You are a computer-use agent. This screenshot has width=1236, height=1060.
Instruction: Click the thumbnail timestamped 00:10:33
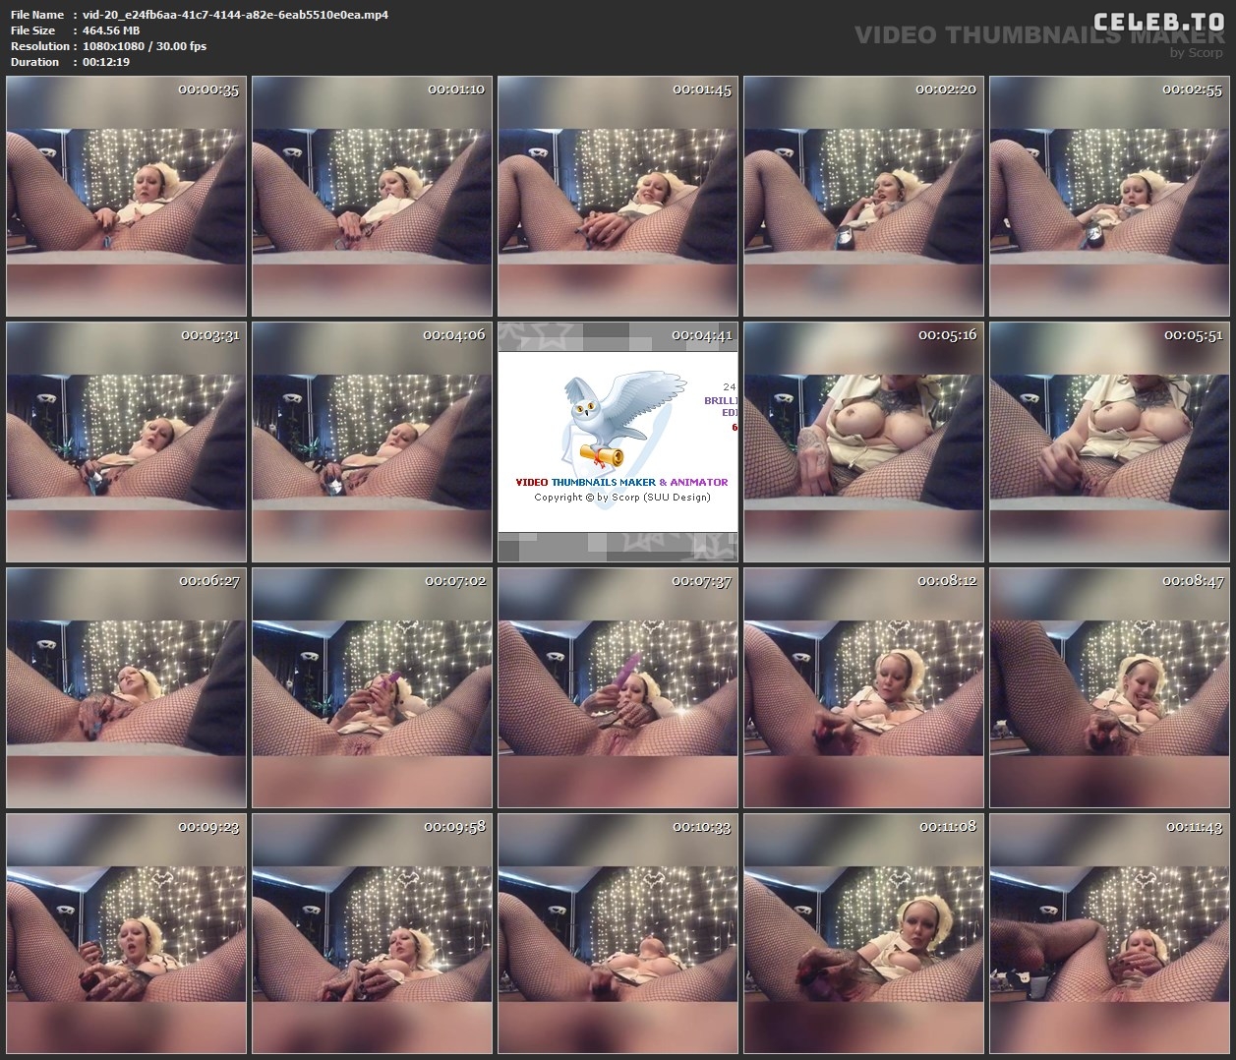point(618,934)
